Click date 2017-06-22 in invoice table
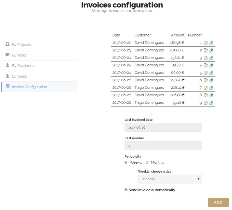This screenshot has height=210, width=232. (x=121, y=43)
